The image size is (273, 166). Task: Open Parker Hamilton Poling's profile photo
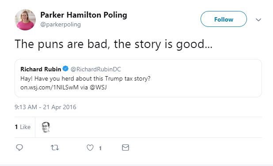pos(25,20)
